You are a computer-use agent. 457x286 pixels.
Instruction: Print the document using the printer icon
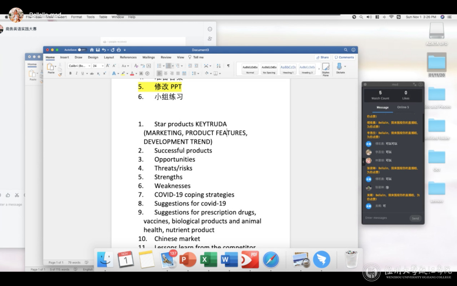[119, 50]
